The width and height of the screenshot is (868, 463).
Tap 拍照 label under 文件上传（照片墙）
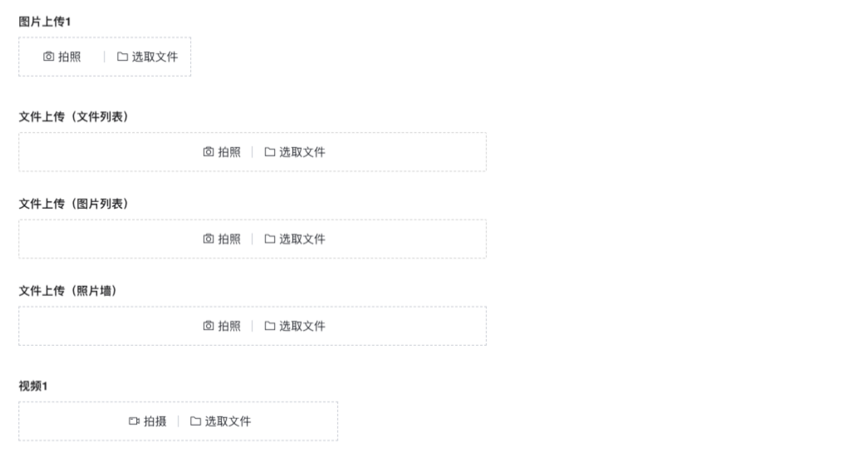pos(229,326)
